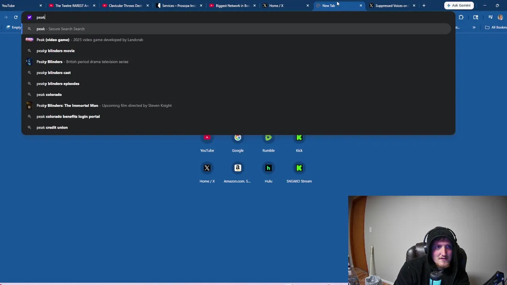Click the Yahoo search engine icon in address bar
The height and width of the screenshot is (285, 507).
click(x=29, y=17)
